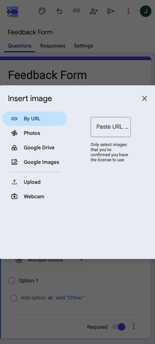155x344 pixels.
Task: Click the By URL chain icon
Action: [14, 119]
